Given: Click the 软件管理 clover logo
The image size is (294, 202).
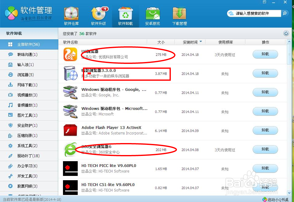Looking at the screenshot, I should [x=11, y=13].
